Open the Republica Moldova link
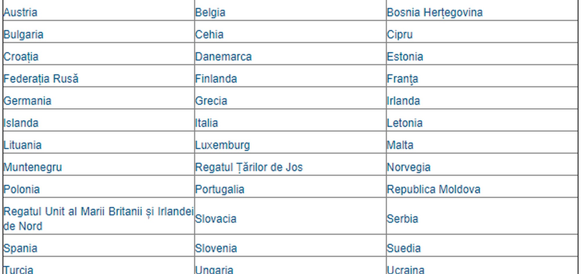 (x=433, y=189)
